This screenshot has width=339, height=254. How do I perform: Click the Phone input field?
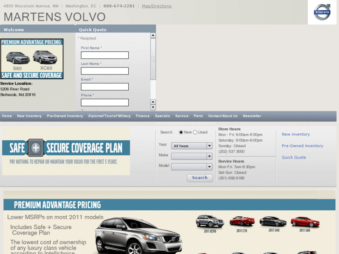pos(104,103)
